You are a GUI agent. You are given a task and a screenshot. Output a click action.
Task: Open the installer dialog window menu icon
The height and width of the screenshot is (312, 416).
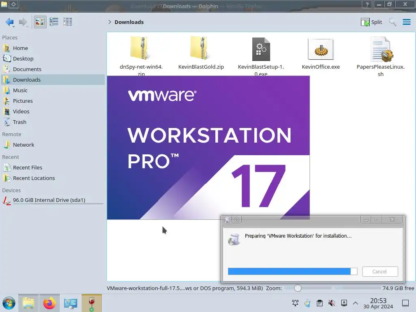(227, 220)
